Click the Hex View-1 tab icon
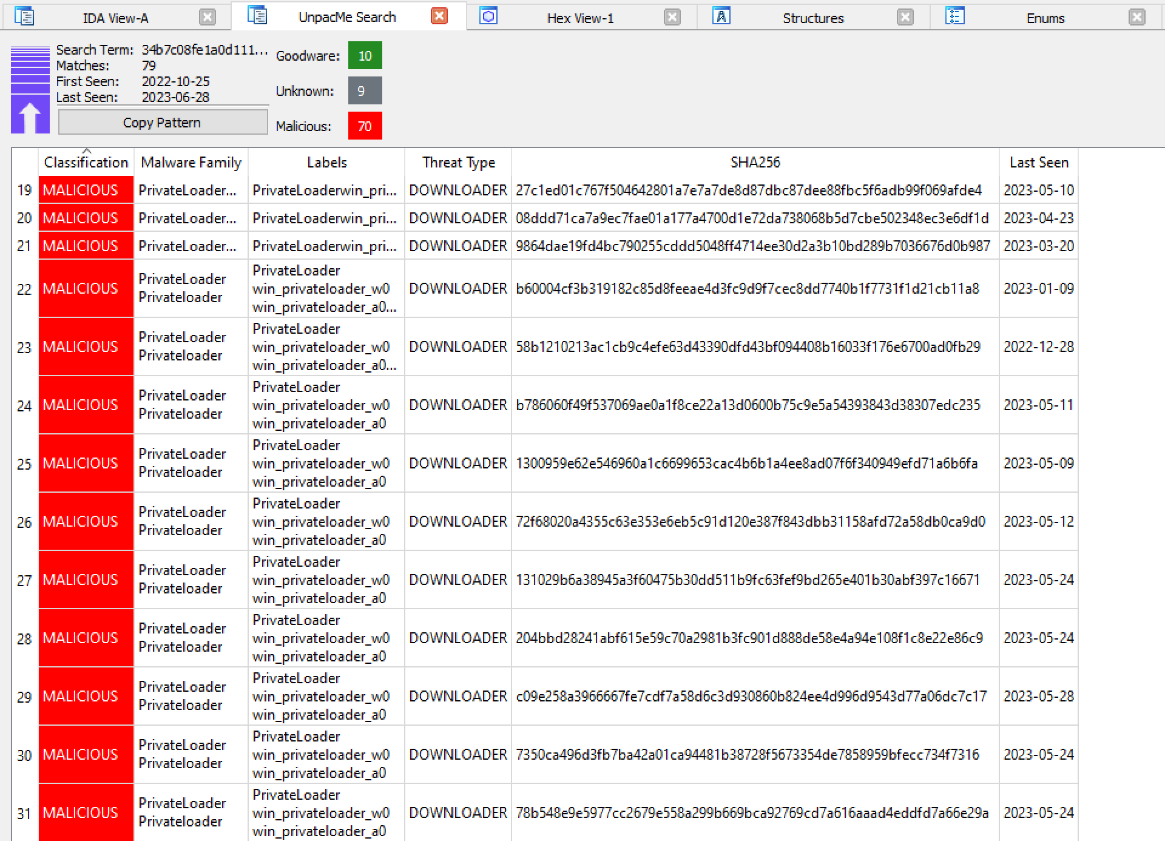Viewport: 1165px width, 841px height. pos(488,16)
